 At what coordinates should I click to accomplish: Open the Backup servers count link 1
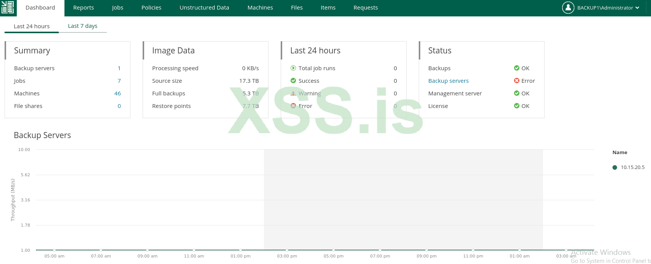coord(119,68)
